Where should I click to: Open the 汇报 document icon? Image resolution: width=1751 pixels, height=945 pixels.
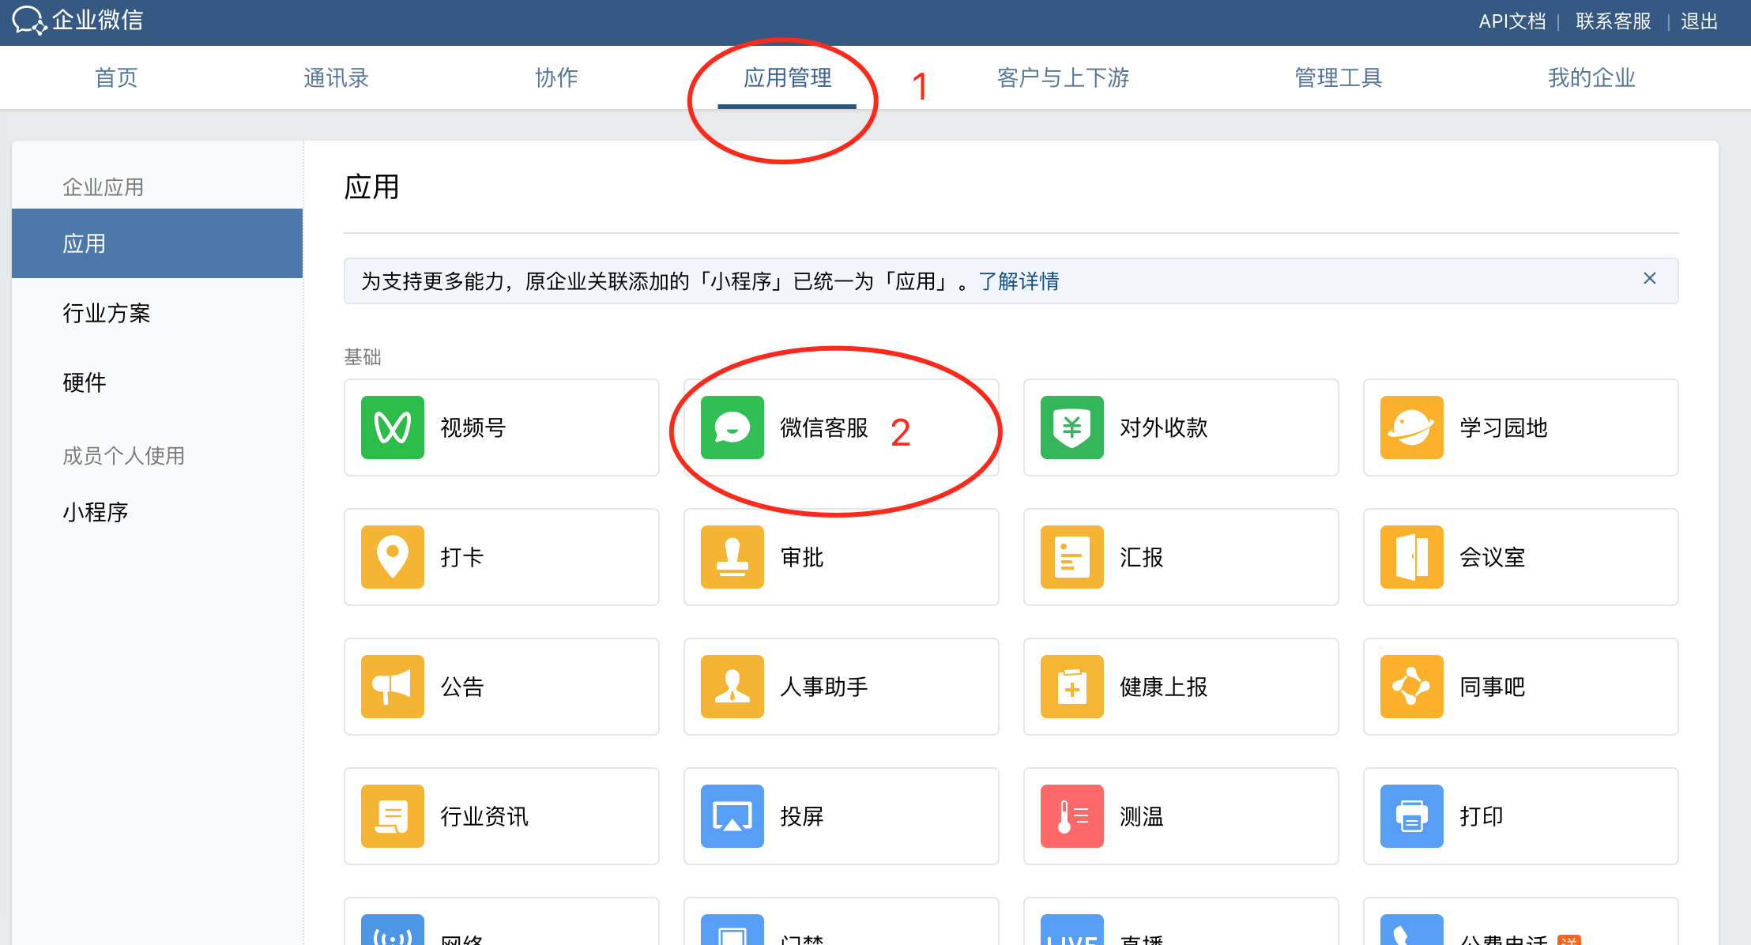click(x=1072, y=557)
